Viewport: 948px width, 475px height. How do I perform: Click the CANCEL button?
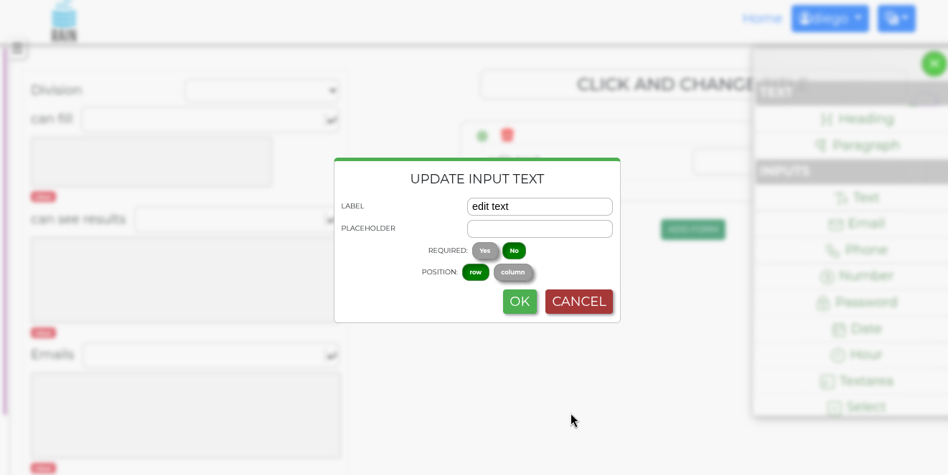[579, 302]
